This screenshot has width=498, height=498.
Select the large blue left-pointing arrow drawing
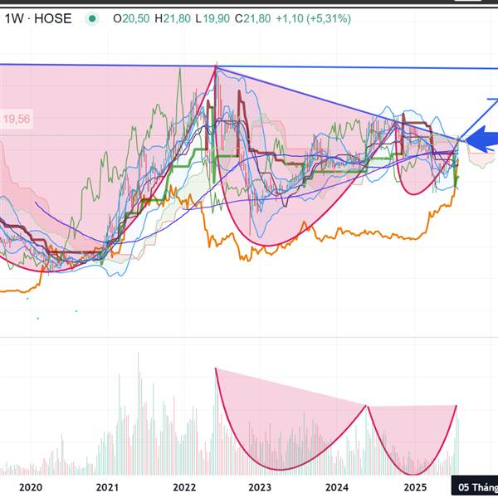[x=481, y=139]
